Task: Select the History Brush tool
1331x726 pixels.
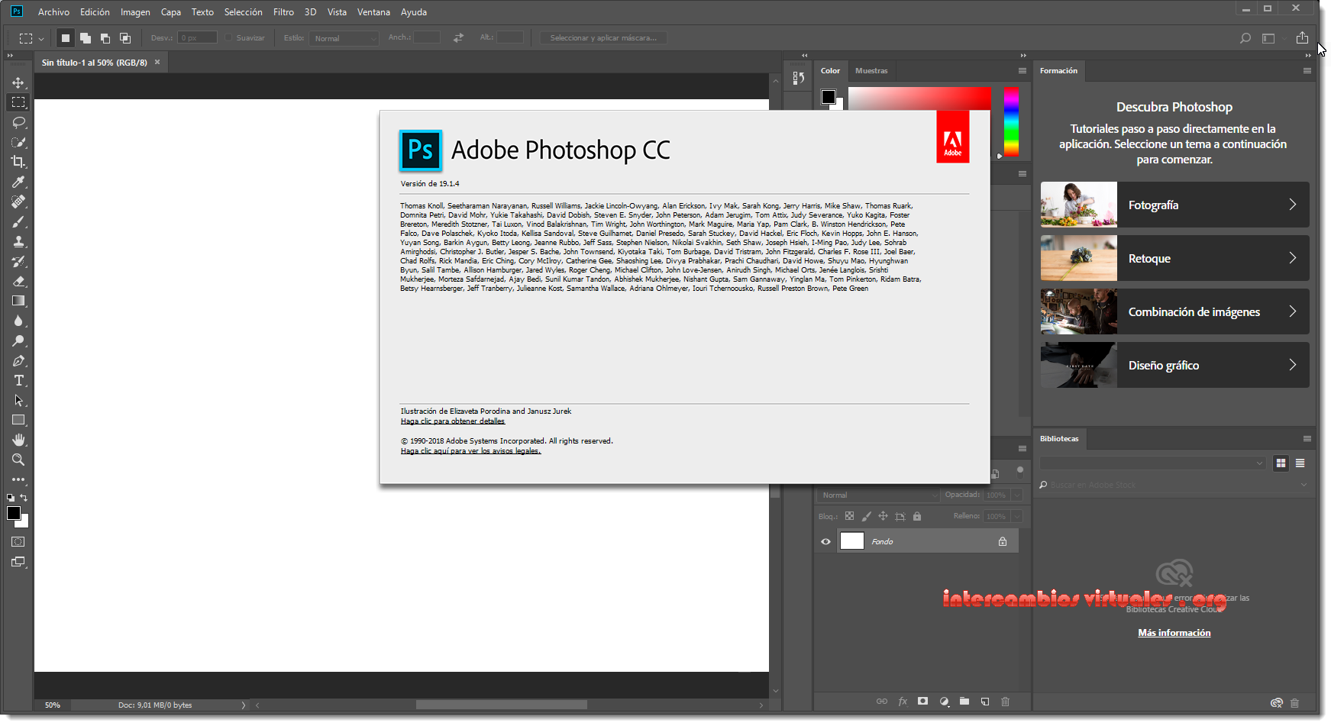Action: coord(18,261)
